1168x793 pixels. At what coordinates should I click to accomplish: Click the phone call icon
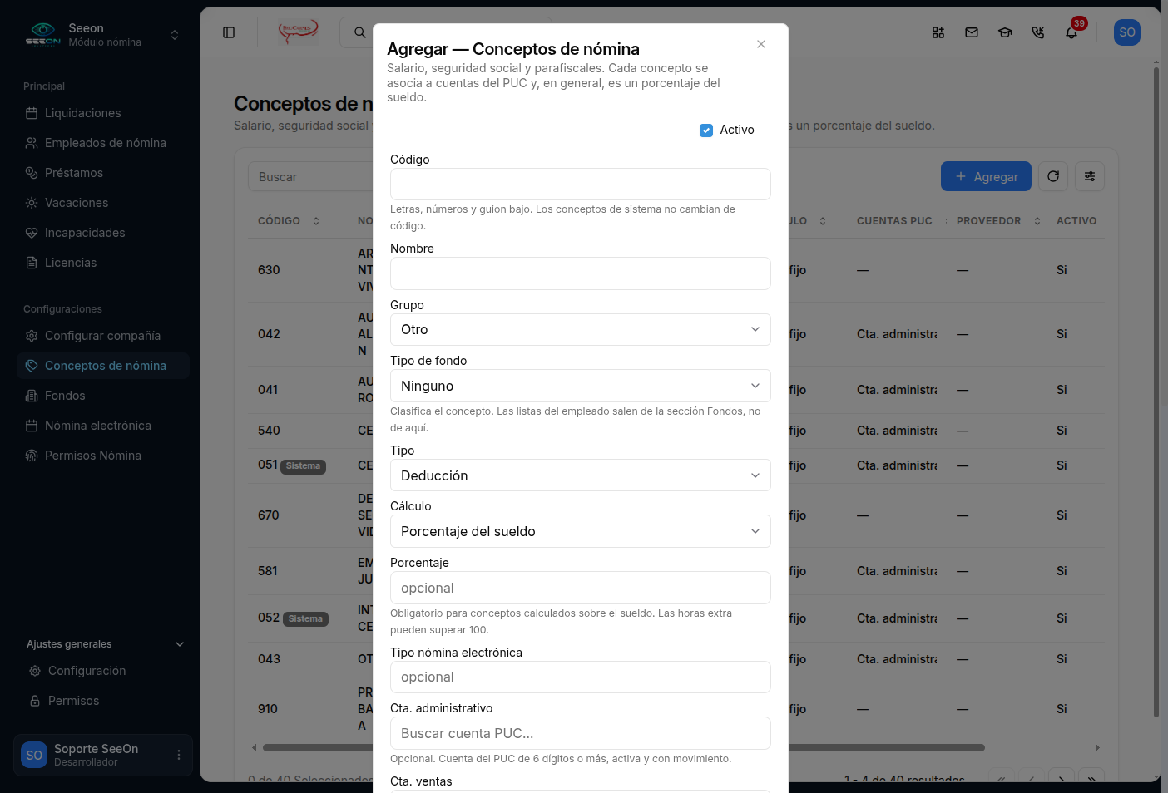(1038, 32)
